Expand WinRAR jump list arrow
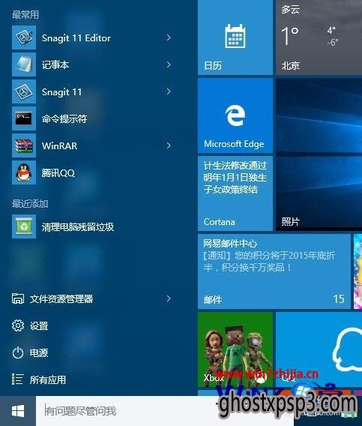 coord(169,145)
